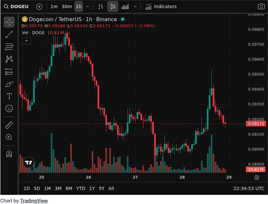Toggle the magnet mode icon
Image resolution: width=268 pixels, height=204 pixels.
(x=9, y=154)
